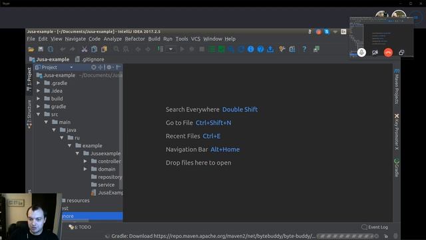Select the service folder
426x240 pixels.
pos(103,185)
